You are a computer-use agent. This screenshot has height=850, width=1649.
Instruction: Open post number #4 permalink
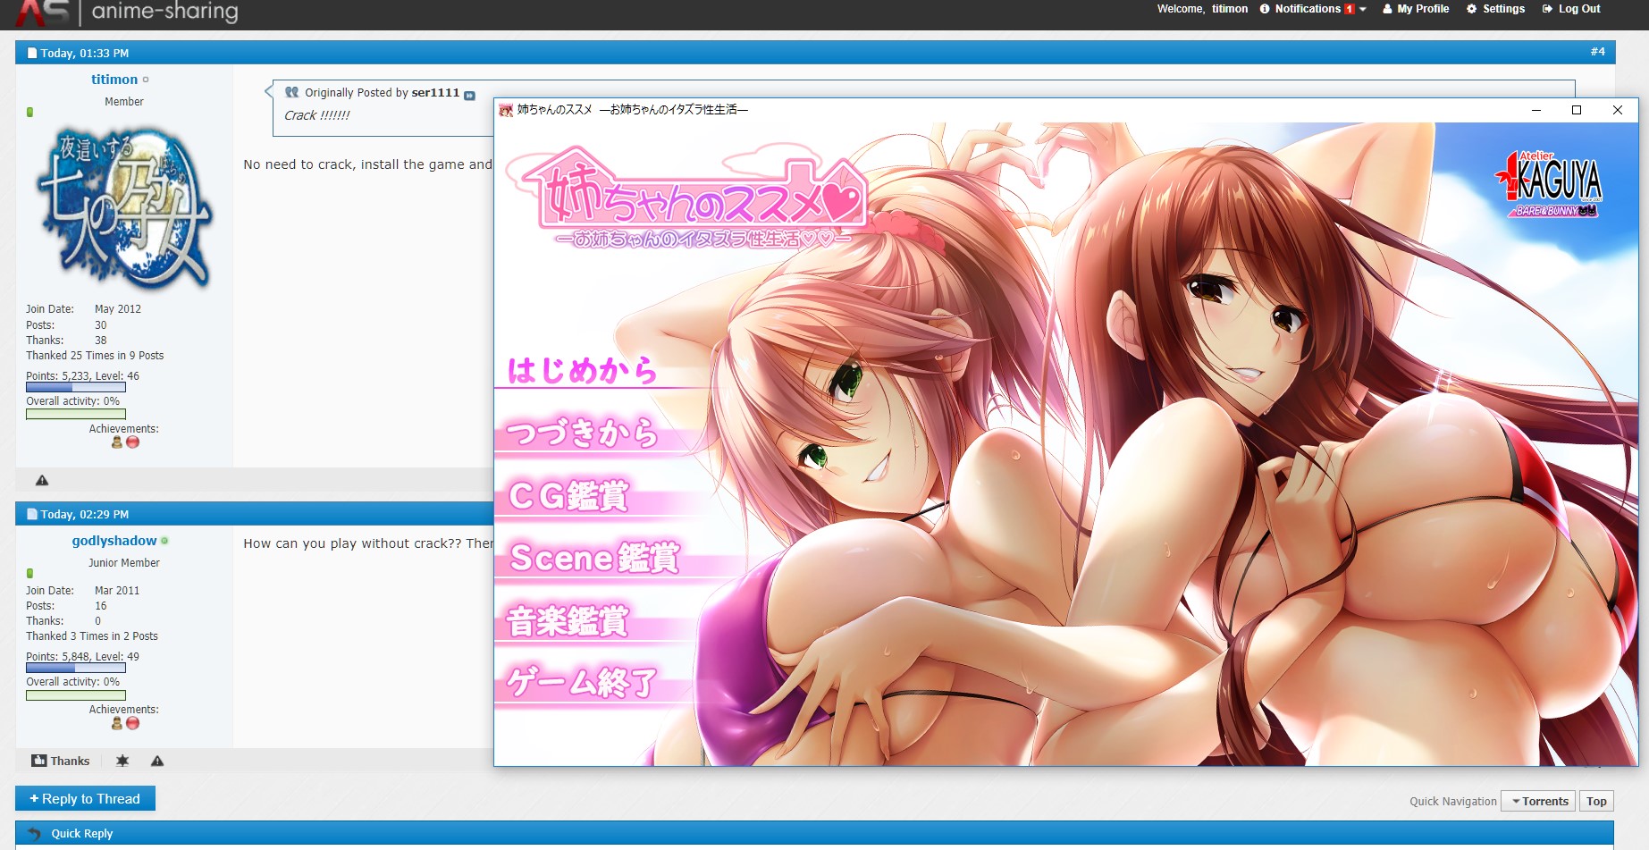(1597, 52)
